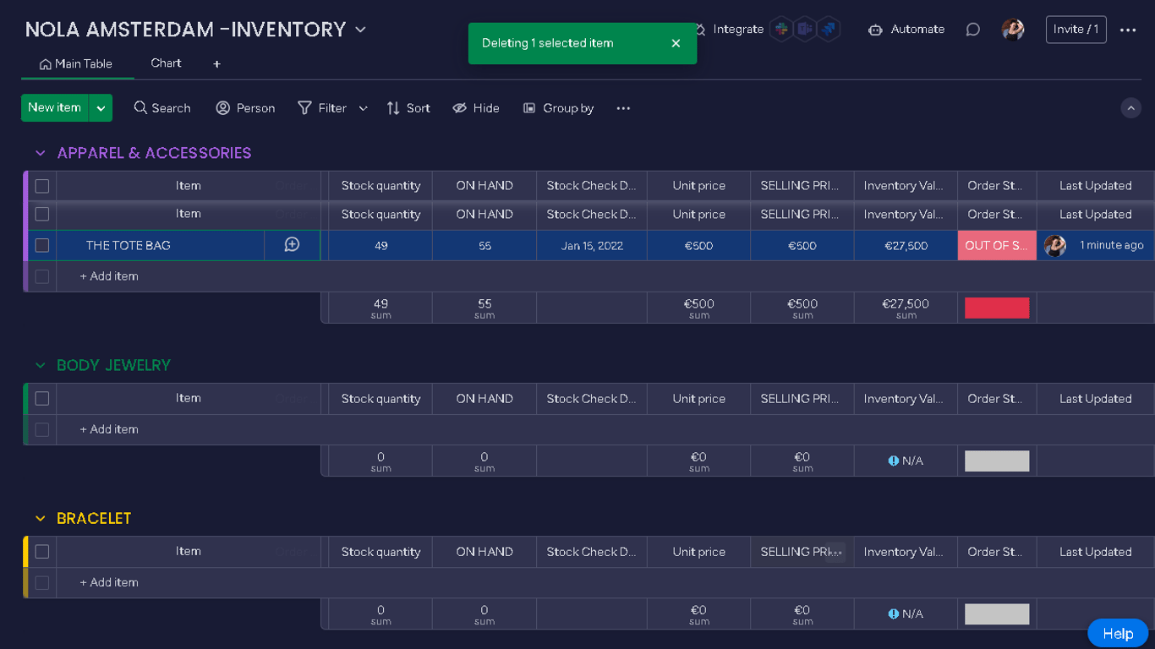Open the Group by option
1155x649 pixels.
click(558, 108)
